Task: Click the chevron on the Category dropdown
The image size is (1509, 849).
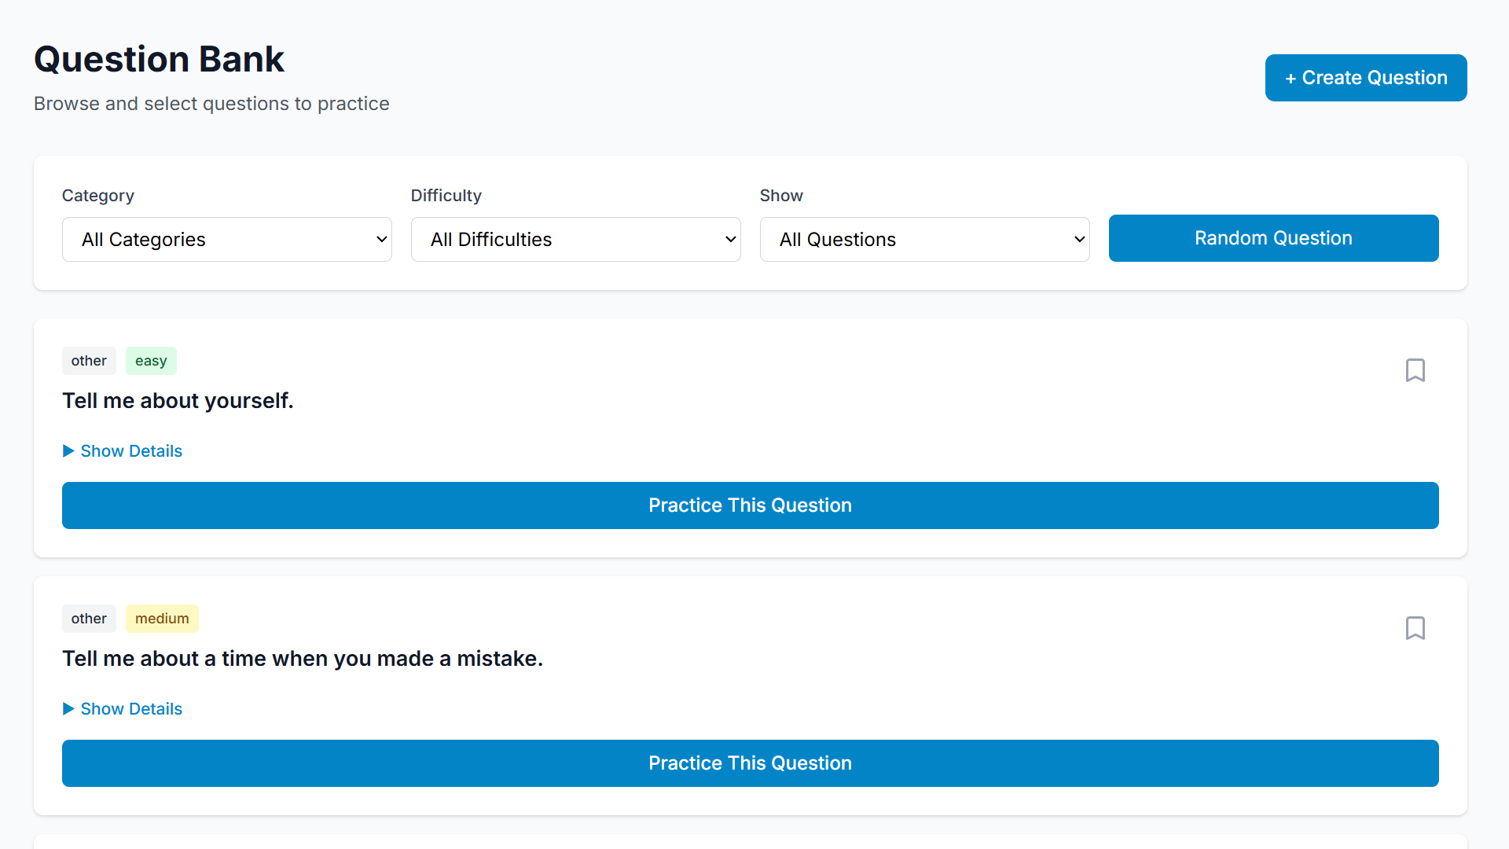Action: (x=381, y=239)
